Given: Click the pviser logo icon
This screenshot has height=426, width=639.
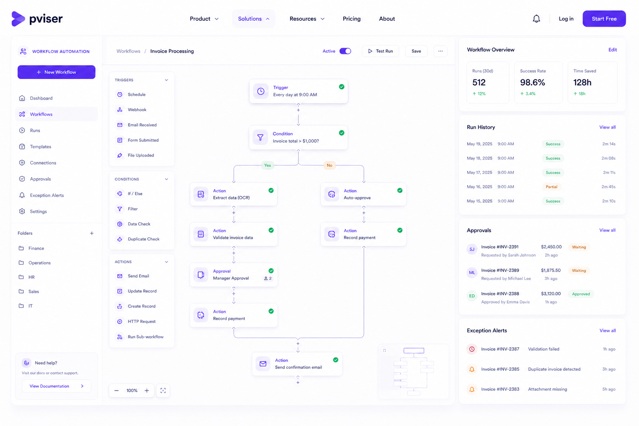Looking at the screenshot, I should click(18, 19).
